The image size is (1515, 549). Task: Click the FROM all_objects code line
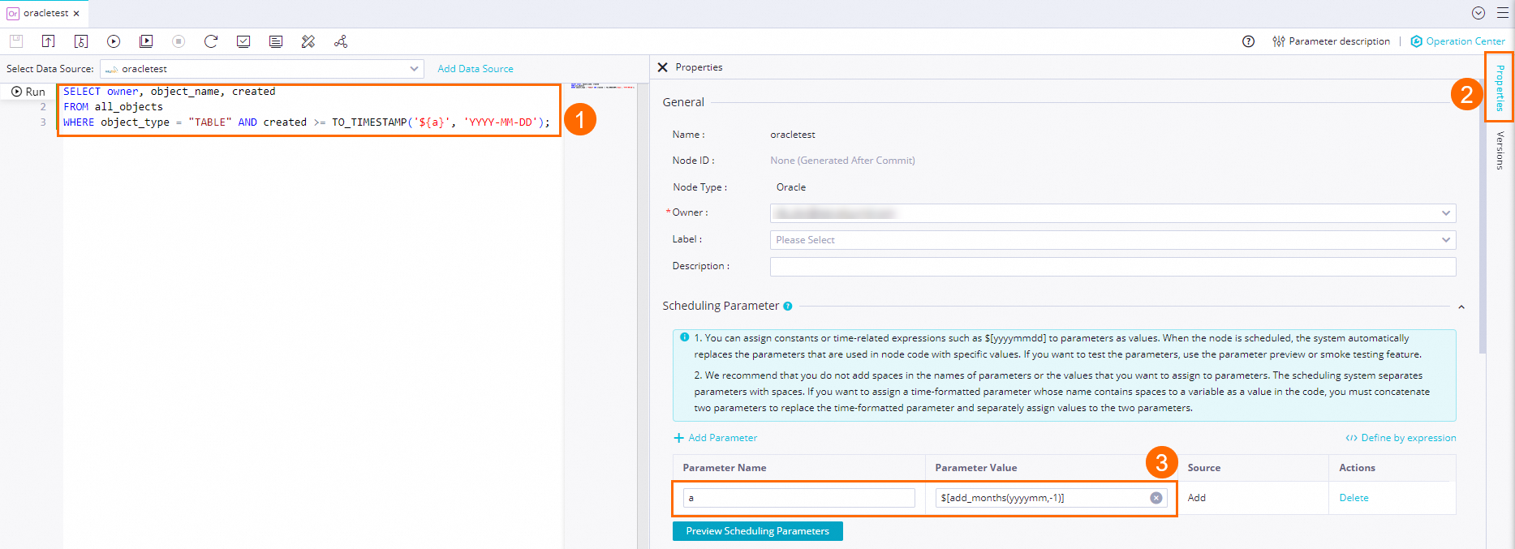(114, 107)
